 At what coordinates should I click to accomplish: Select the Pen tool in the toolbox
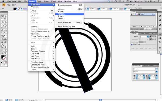[x=2, y=22]
